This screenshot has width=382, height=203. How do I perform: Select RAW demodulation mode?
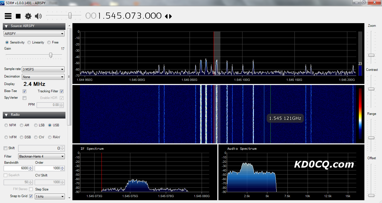pos(50,137)
